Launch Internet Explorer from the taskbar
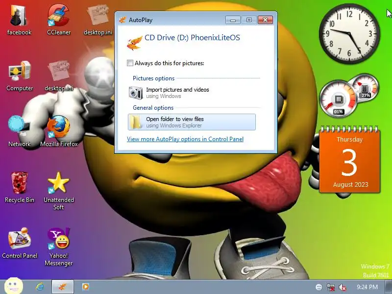392x294 pixels. tap(40, 287)
